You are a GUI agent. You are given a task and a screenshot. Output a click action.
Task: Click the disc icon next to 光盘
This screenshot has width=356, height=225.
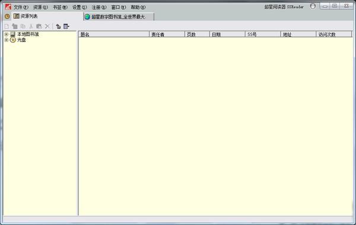coord(13,40)
